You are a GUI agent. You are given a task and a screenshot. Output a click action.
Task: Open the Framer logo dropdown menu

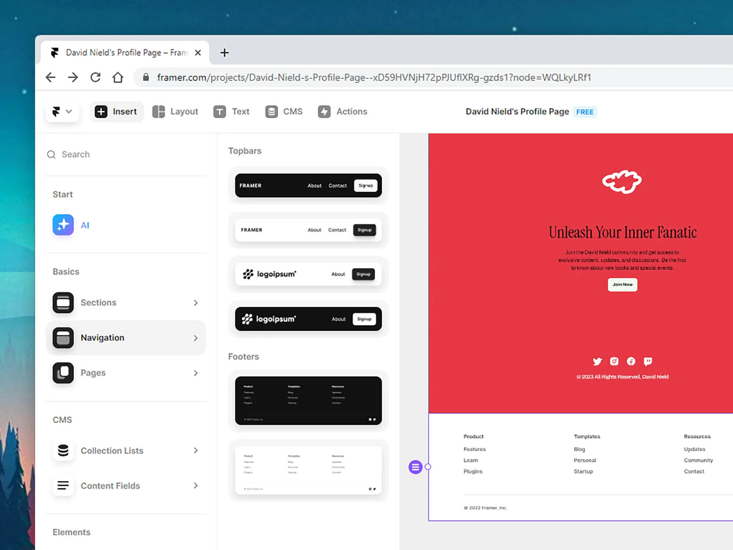pos(62,111)
